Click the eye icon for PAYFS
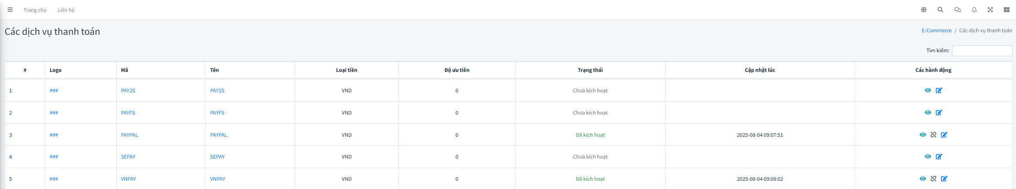Screen dimensions: 1016x189 click(x=928, y=113)
